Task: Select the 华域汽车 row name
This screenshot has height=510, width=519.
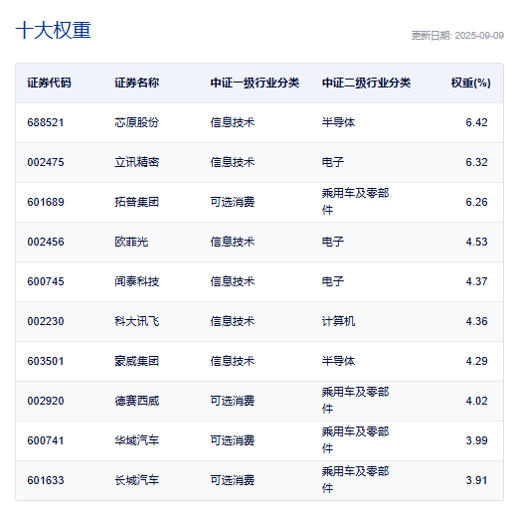Action: coord(137,440)
